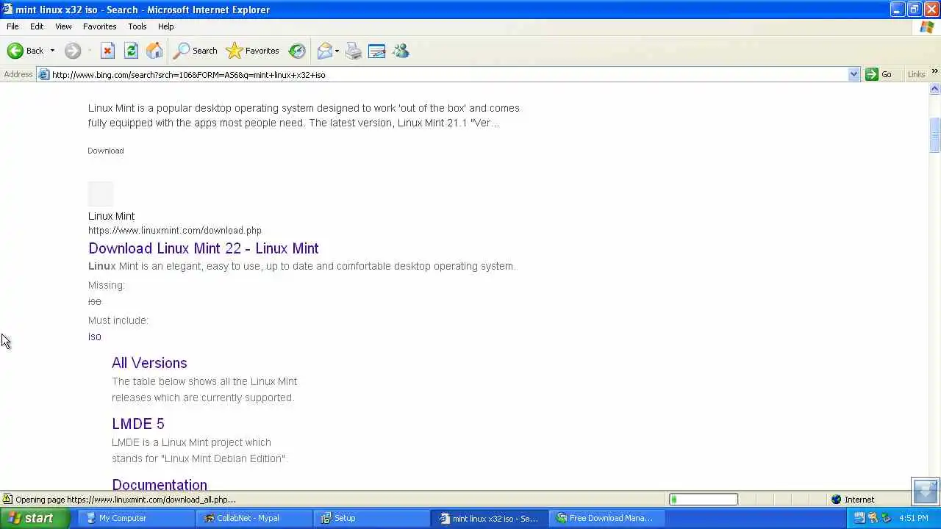Click the mint linux x32 iso taskbar button
The width and height of the screenshot is (941, 529).
(490, 518)
